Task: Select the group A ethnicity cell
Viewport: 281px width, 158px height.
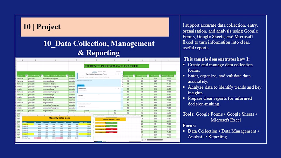Action: point(35,86)
